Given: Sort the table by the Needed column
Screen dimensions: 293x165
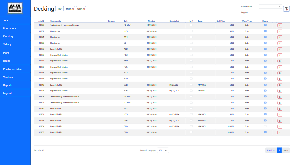Looking at the screenshot, I should click(152, 21).
